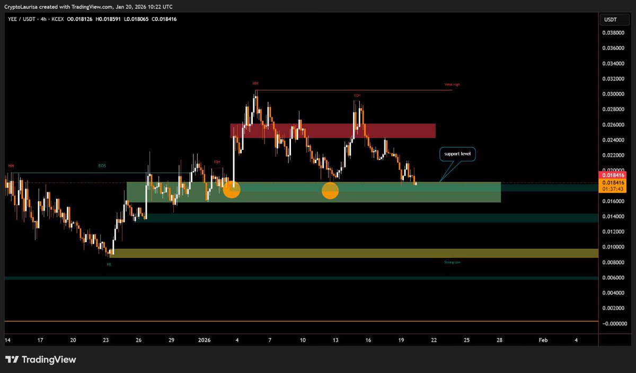
Task: Select the left orange circle marker
Action: pyautogui.click(x=232, y=189)
